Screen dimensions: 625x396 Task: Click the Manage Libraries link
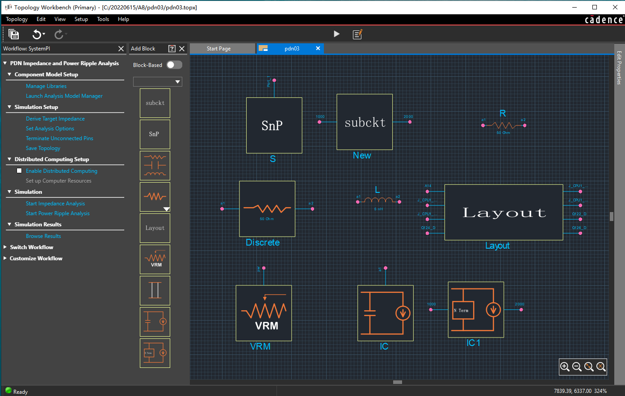(46, 86)
